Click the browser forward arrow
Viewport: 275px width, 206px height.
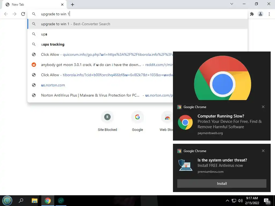(15, 14)
